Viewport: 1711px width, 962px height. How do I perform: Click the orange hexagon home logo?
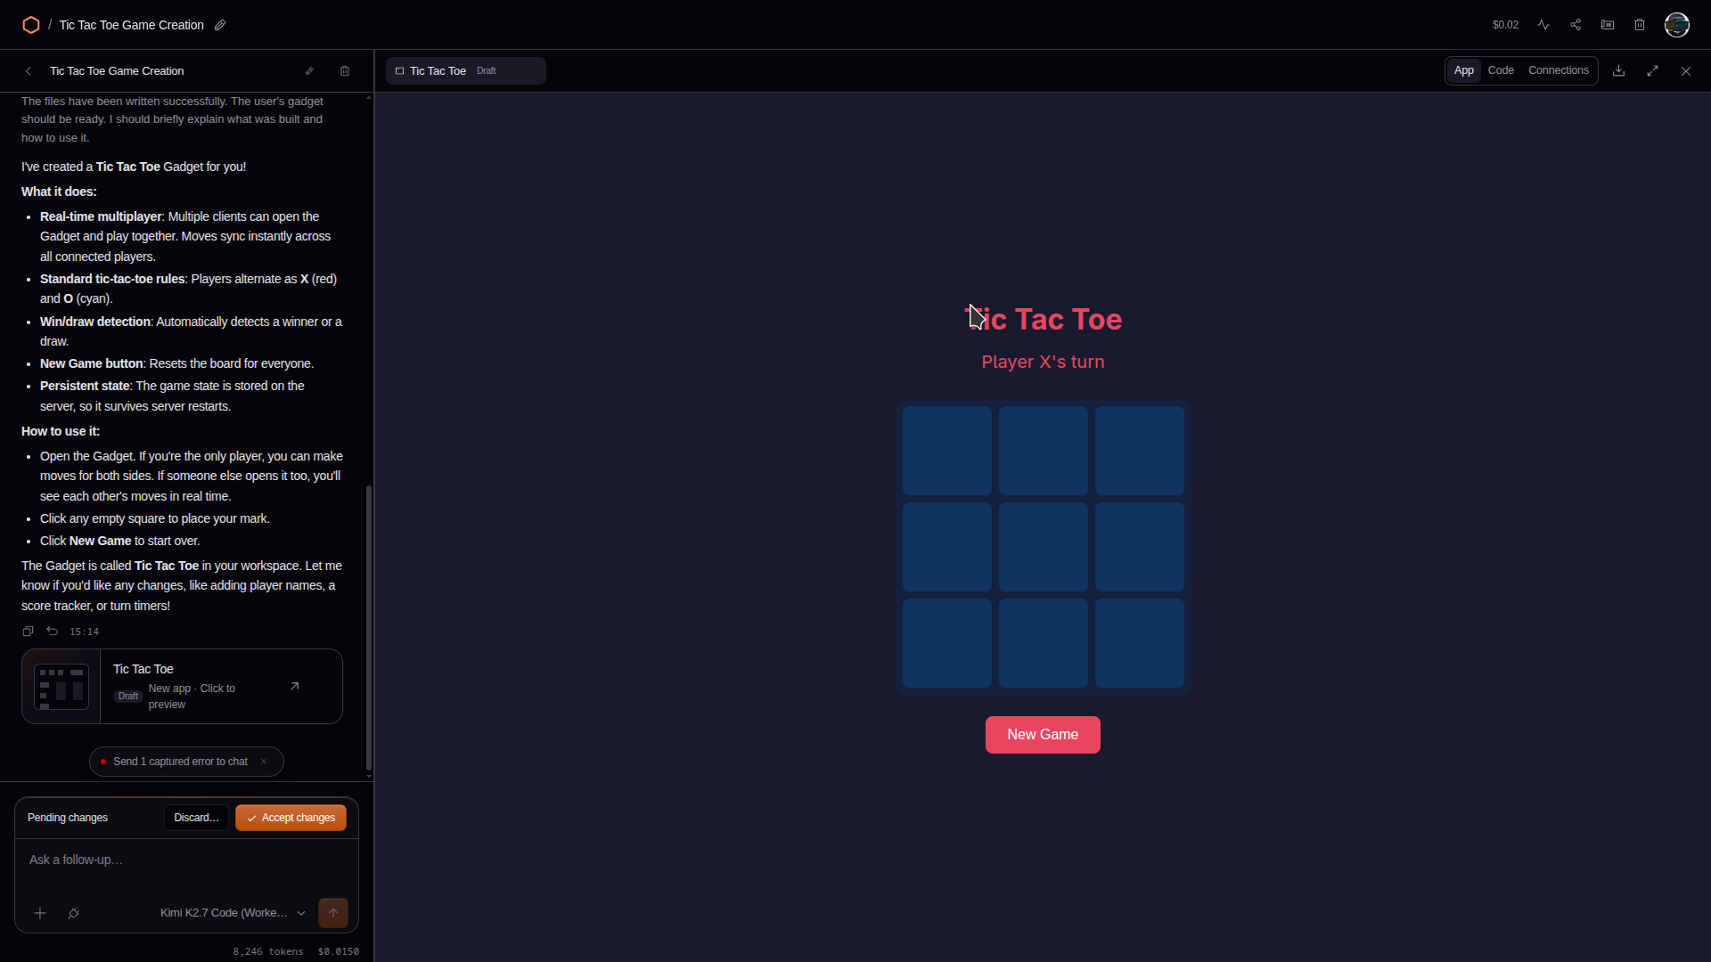point(31,25)
